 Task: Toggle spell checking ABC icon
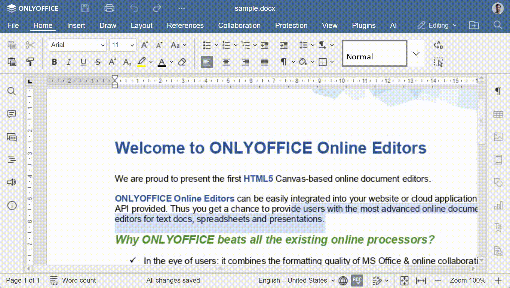pos(357,280)
